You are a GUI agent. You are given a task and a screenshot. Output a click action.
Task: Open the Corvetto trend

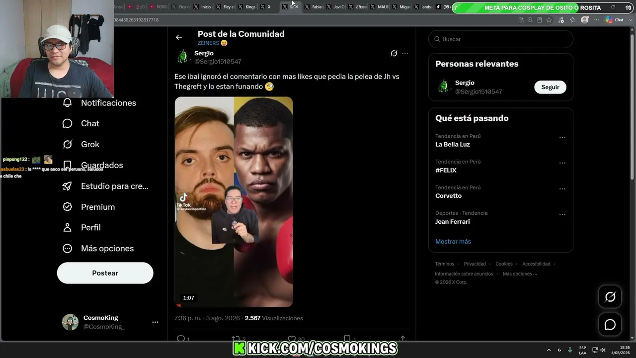[x=448, y=196]
